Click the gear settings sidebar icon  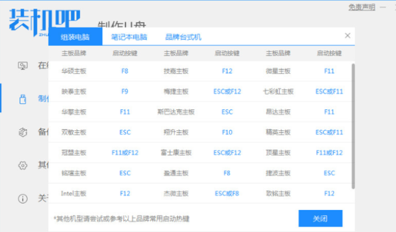23,166
